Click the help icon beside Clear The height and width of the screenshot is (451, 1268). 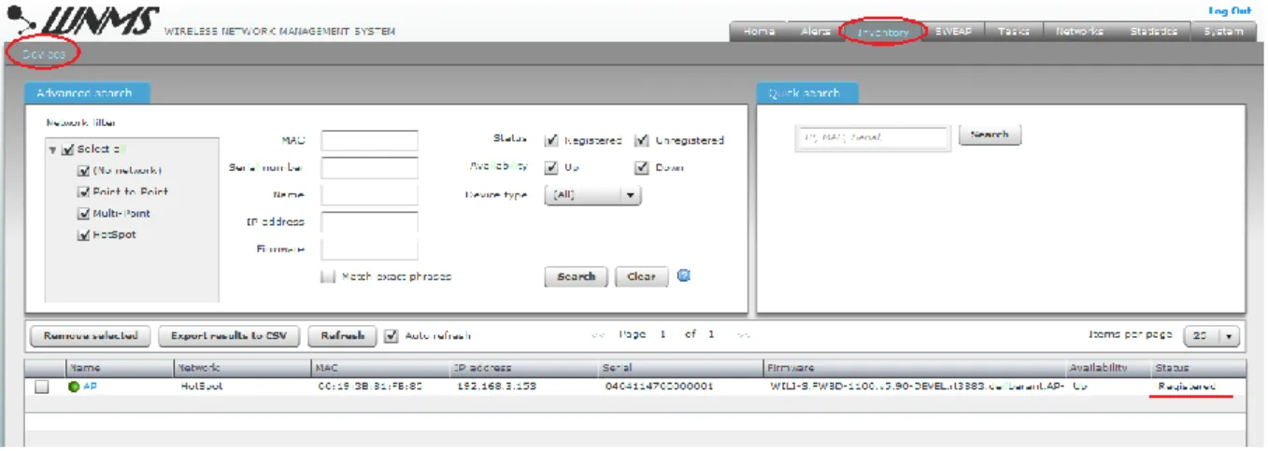click(x=683, y=275)
